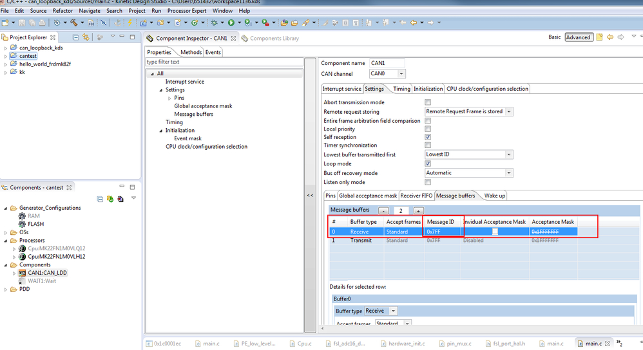Expand the Pins node in properties tree
Screen dimensions: 643x350
[x=169, y=98]
